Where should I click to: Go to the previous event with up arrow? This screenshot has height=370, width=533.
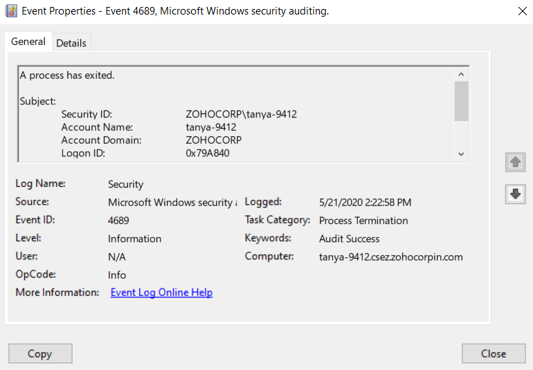pyautogui.click(x=515, y=162)
